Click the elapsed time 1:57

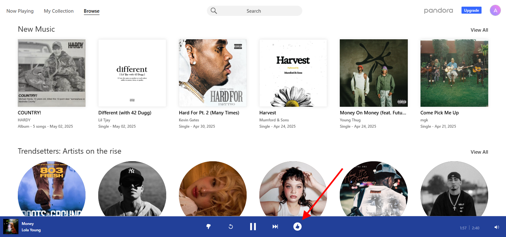[463, 228]
